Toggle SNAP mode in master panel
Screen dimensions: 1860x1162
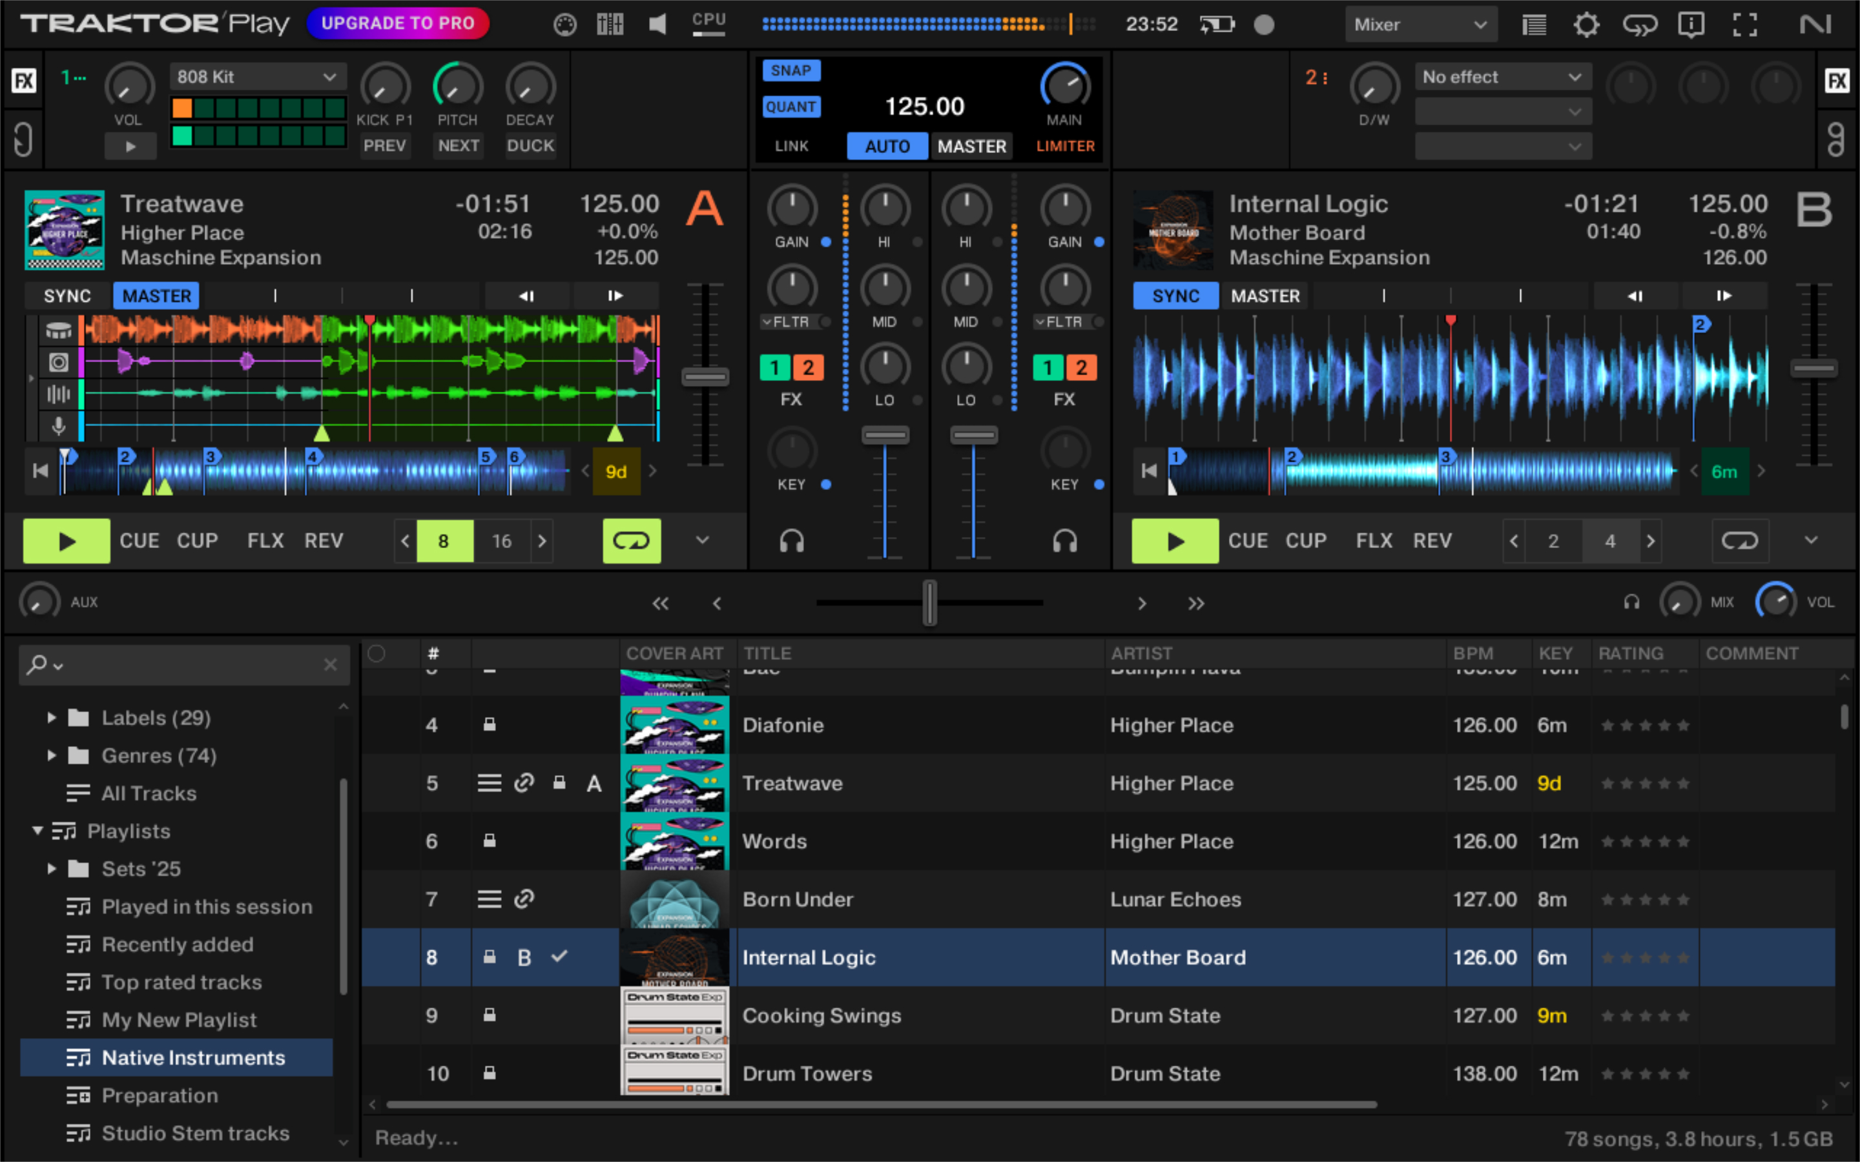[791, 71]
